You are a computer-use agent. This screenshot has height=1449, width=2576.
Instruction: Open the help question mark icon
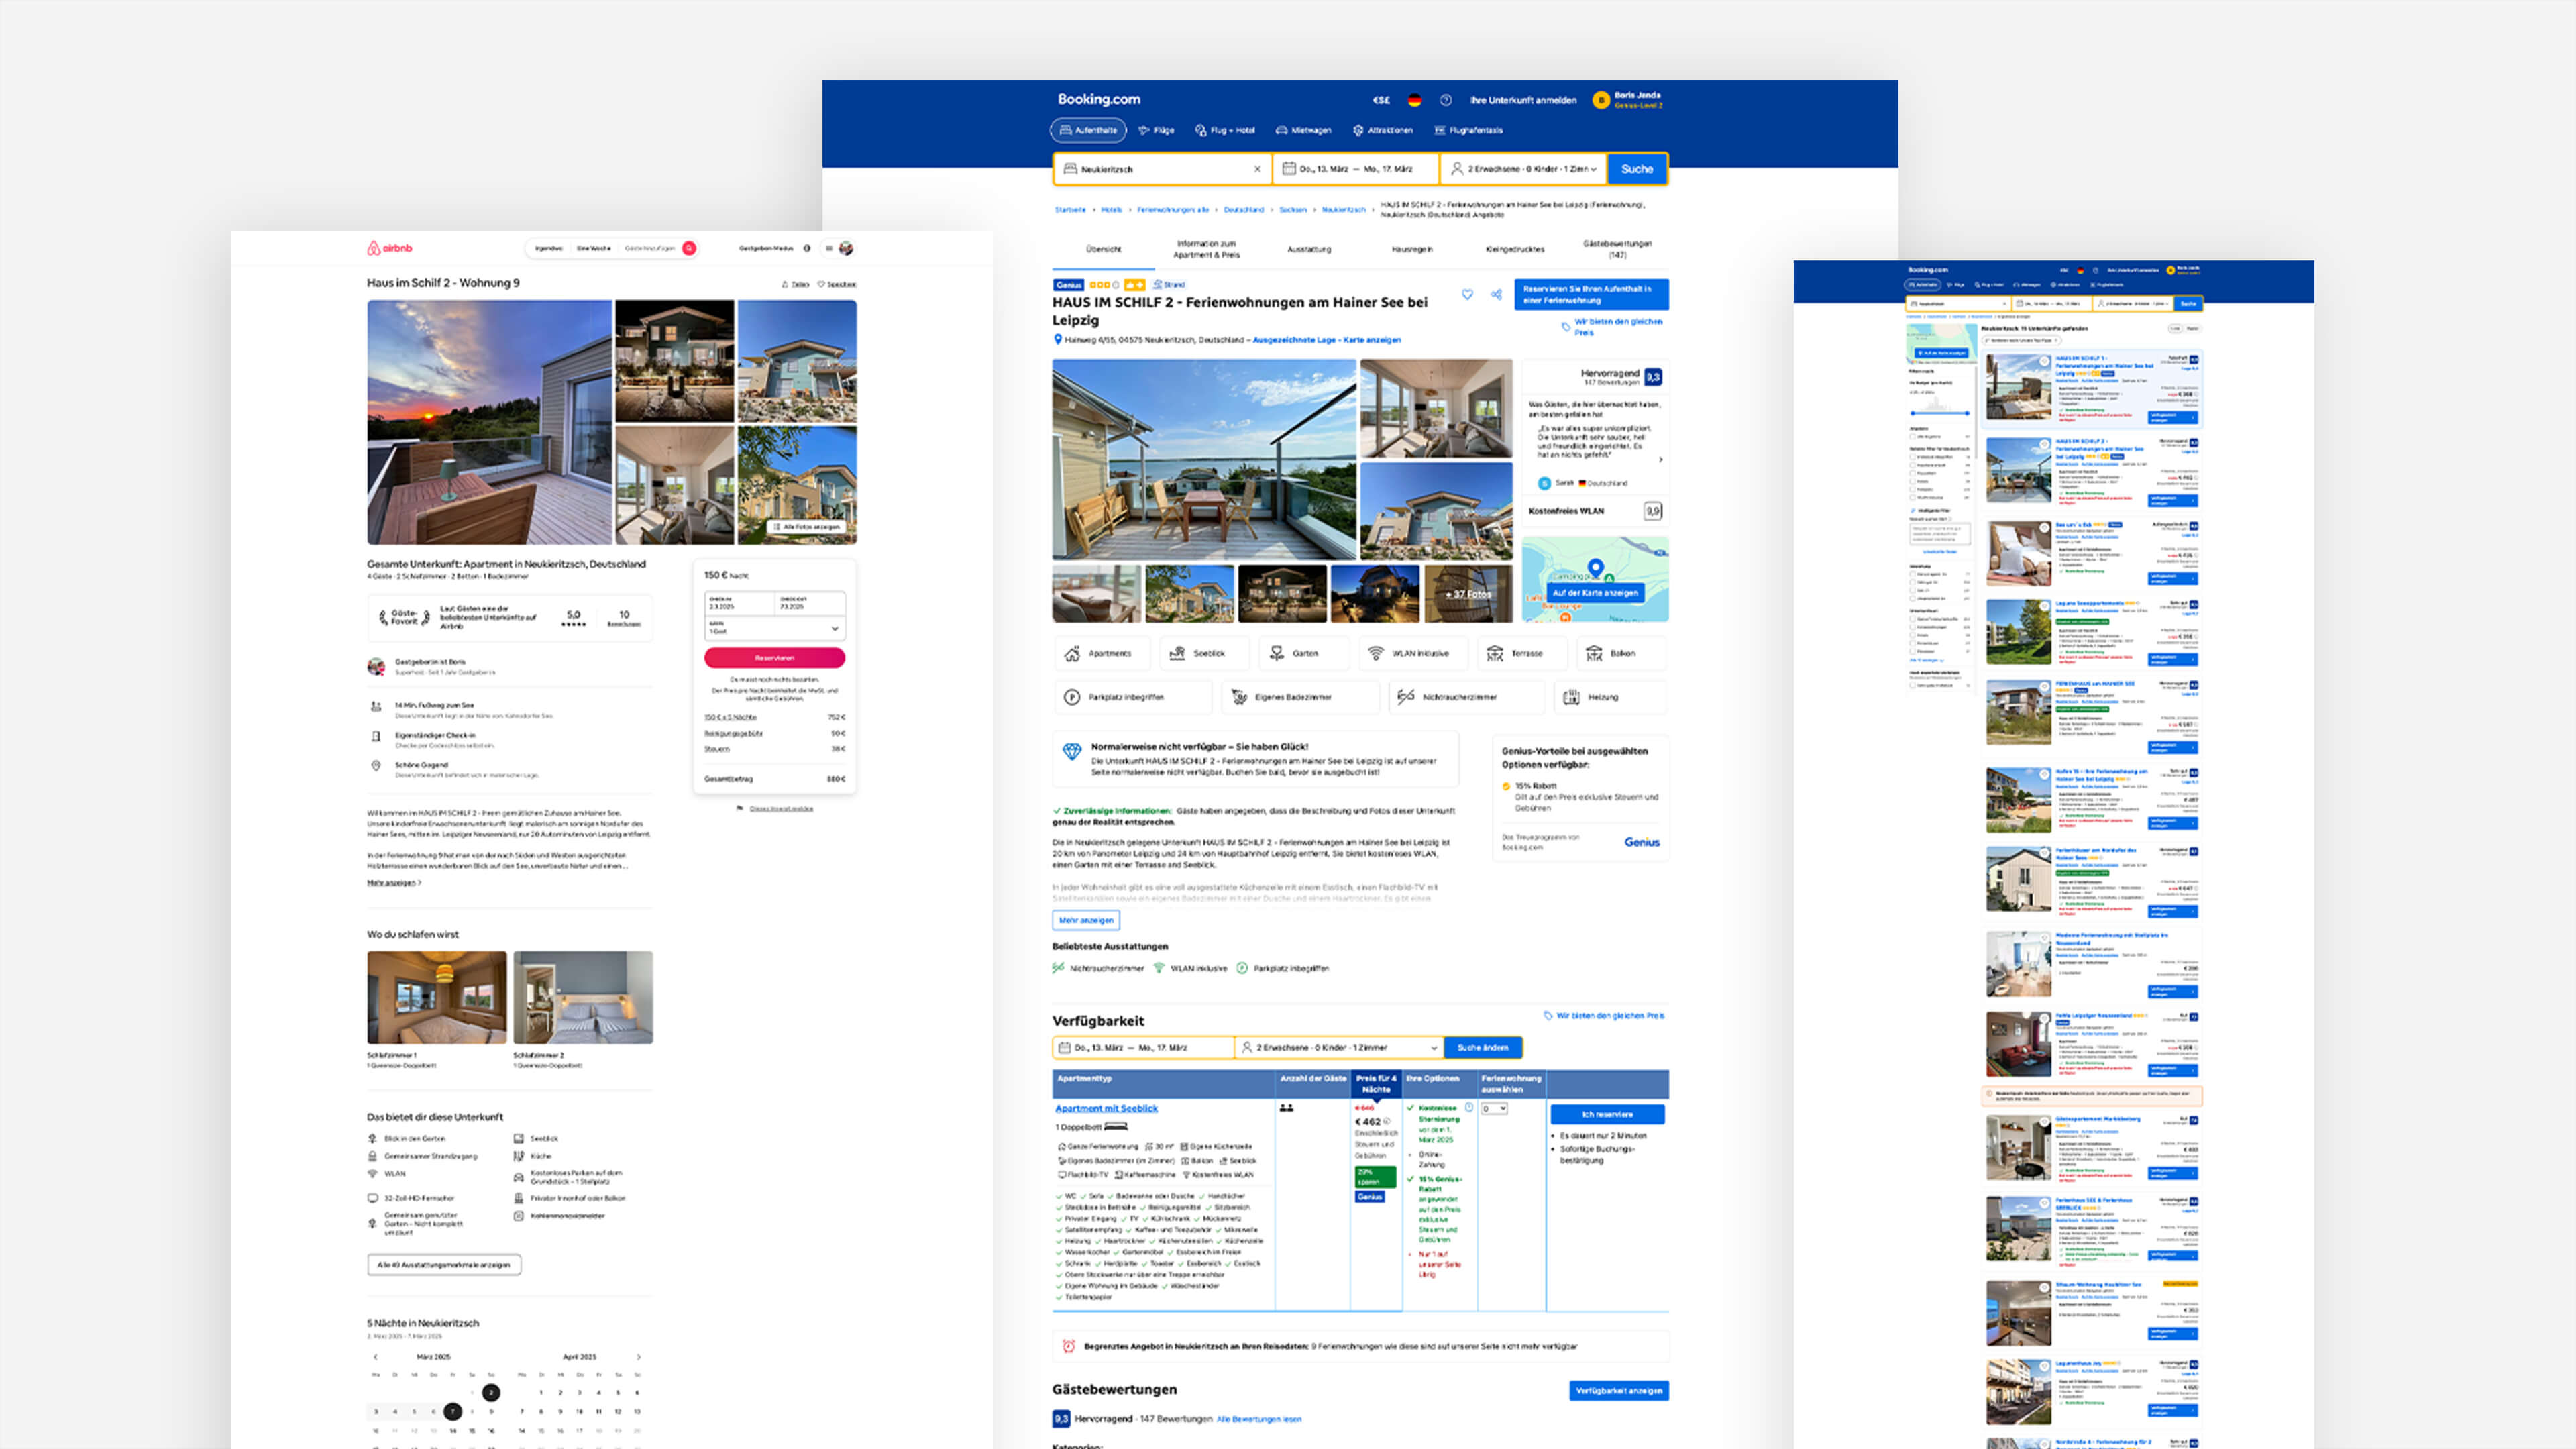(1445, 100)
